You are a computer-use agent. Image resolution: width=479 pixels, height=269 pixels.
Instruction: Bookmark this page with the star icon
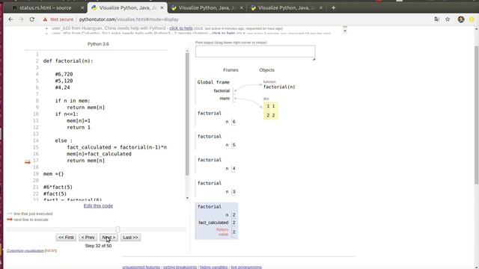coord(448,19)
